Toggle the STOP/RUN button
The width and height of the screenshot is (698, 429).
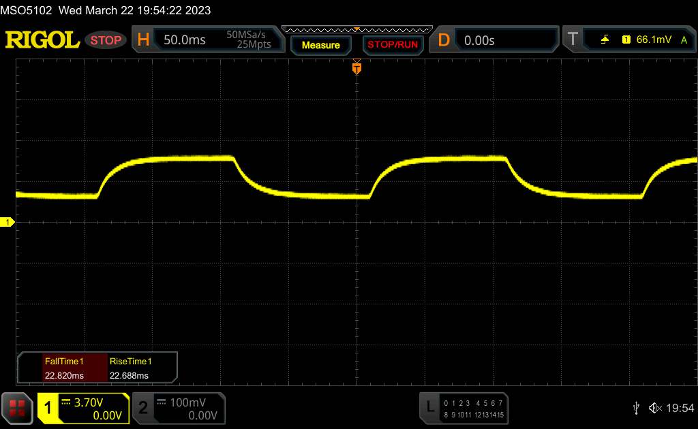393,45
